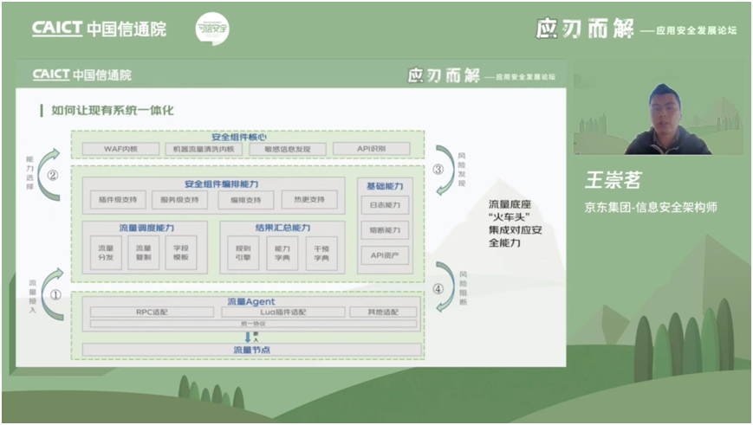Click the CAICT 中国信通院 logo in top banner
The width and height of the screenshot is (753, 425).
coord(99,29)
